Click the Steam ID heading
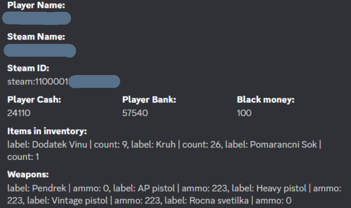The height and width of the screenshot is (208, 351). click(x=28, y=68)
